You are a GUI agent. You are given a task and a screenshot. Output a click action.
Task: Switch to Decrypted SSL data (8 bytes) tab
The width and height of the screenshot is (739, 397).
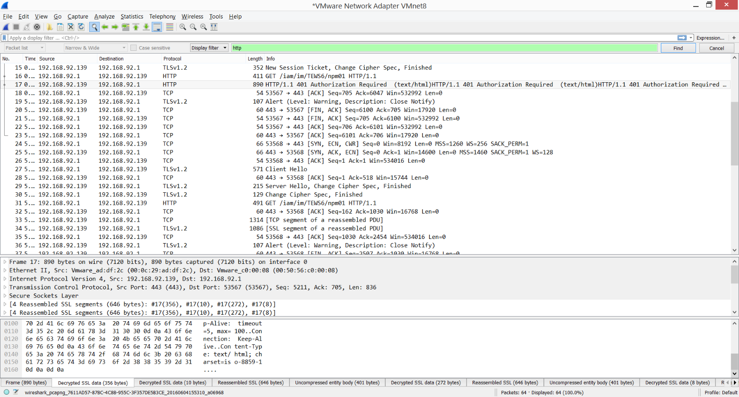click(x=677, y=383)
